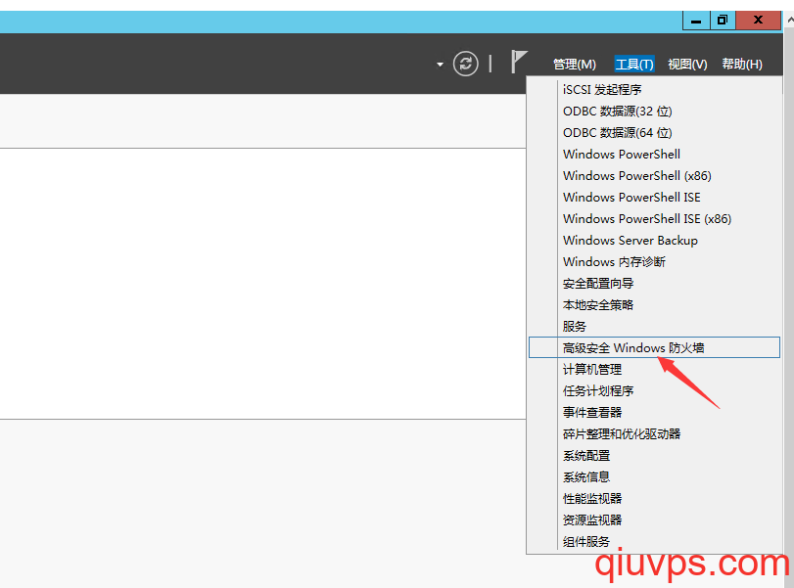Minimize the Server Manager window
The image size is (794, 588).
pyautogui.click(x=696, y=21)
